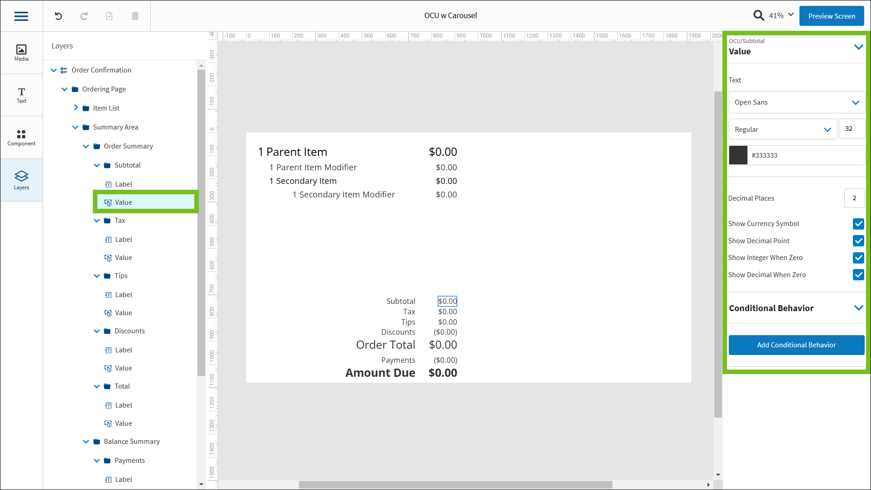Select the Text tool
This screenshot has width=871, height=490.
pyautogui.click(x=21, y=95)
